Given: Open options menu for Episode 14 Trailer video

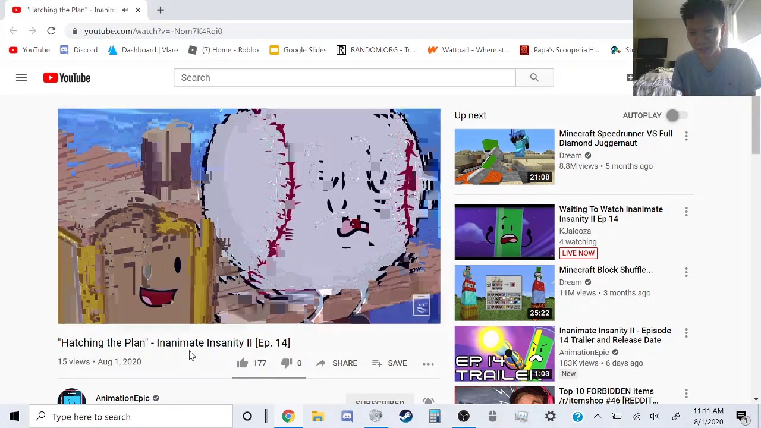Looking at the screenshot, I should 686,333.
